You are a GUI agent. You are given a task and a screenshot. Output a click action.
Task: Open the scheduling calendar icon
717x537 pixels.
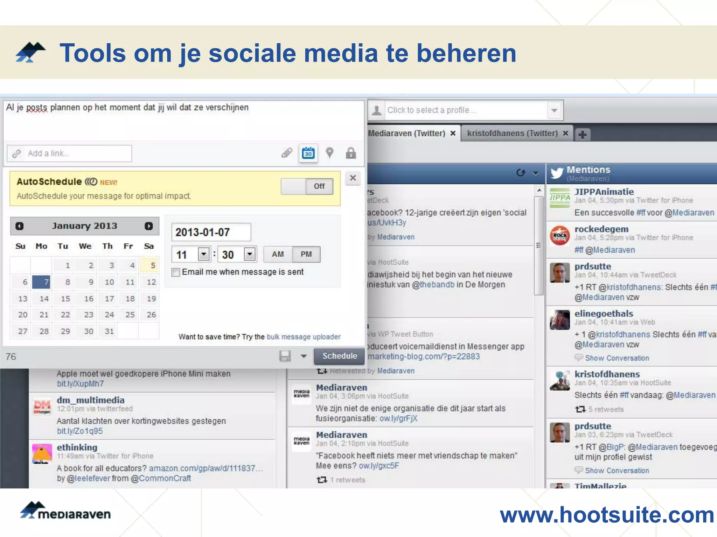pyautogui.click(x=308, y=153)
